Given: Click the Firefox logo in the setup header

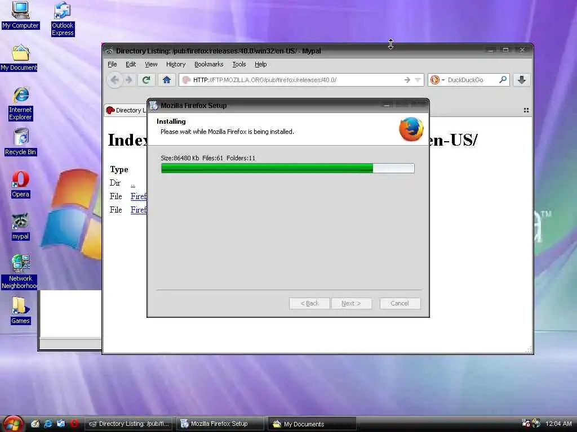Looking at the screenshot, I should tap(411, 129).
